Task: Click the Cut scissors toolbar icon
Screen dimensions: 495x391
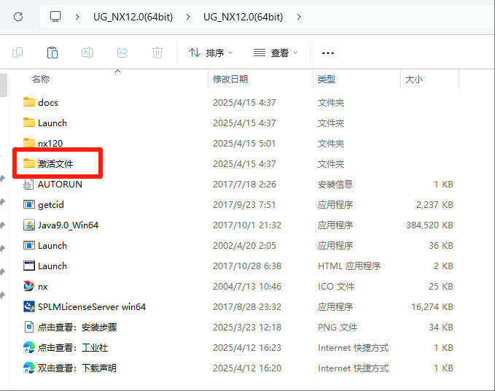Action: tap(18, 53)
